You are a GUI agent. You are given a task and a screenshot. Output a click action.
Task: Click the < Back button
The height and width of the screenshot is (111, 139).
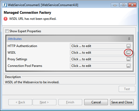pyautogui.click(x=20, y=102)
